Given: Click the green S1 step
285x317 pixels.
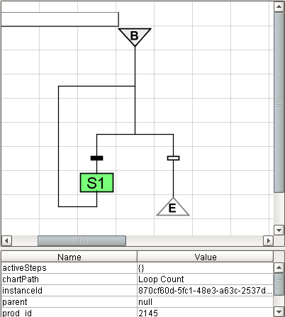Looking at the screenshot, I should [96, 183].
